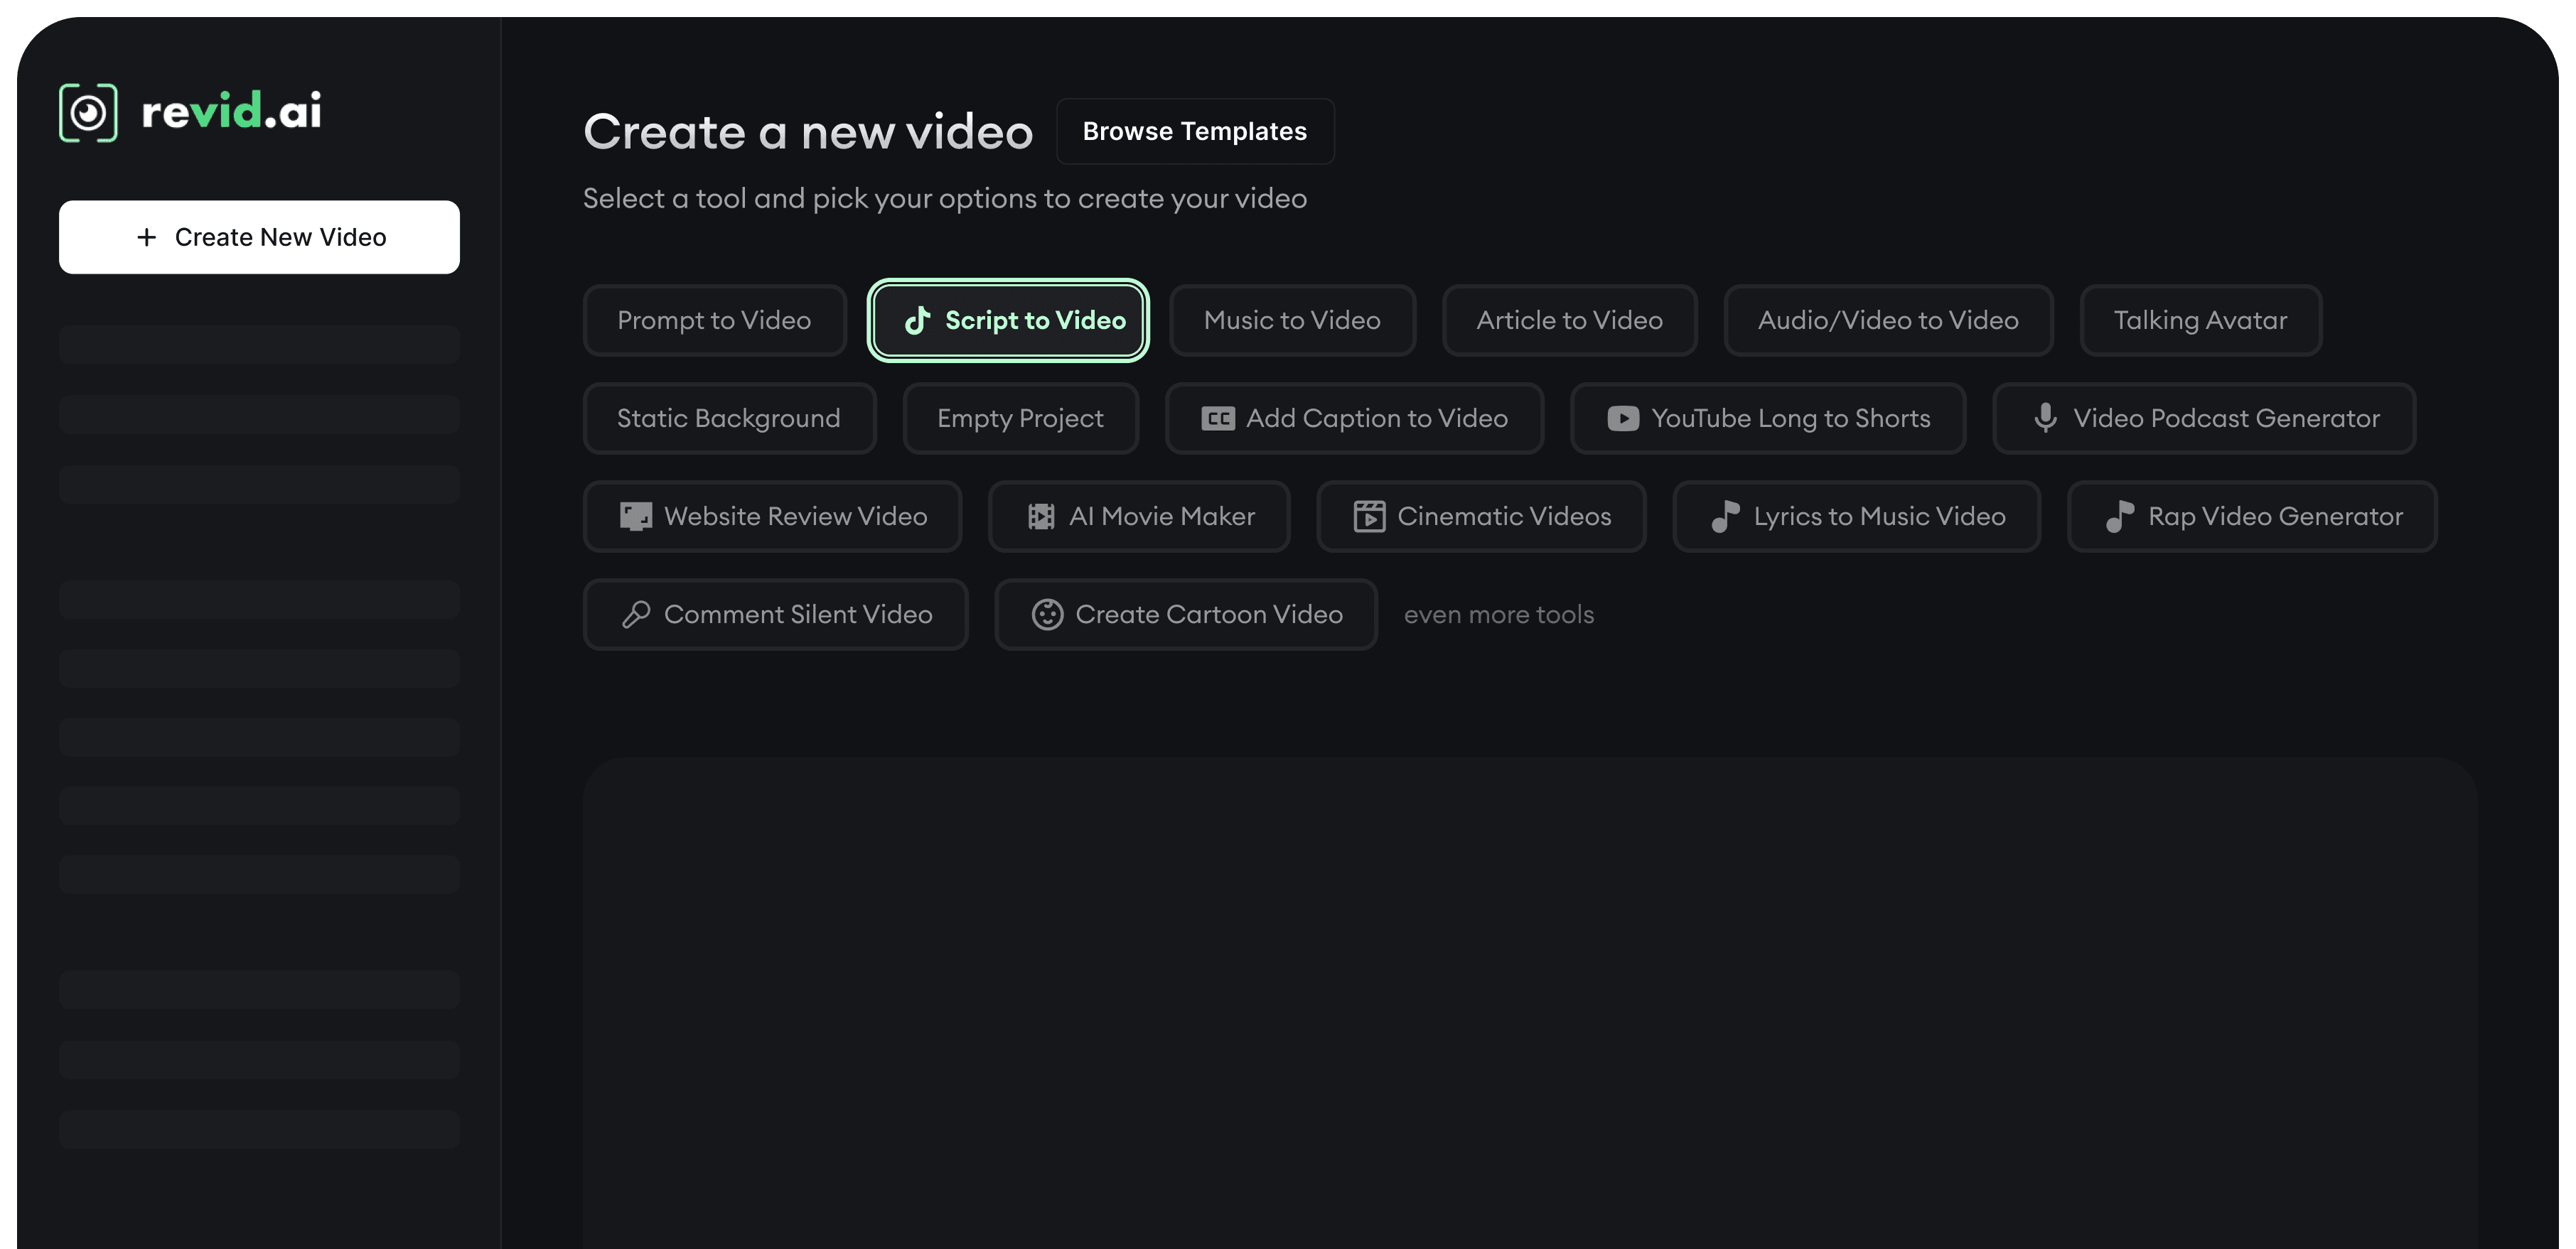
Task: Click the music note icon for Lyrics to Music Video
Action: tap(1725, 517)
